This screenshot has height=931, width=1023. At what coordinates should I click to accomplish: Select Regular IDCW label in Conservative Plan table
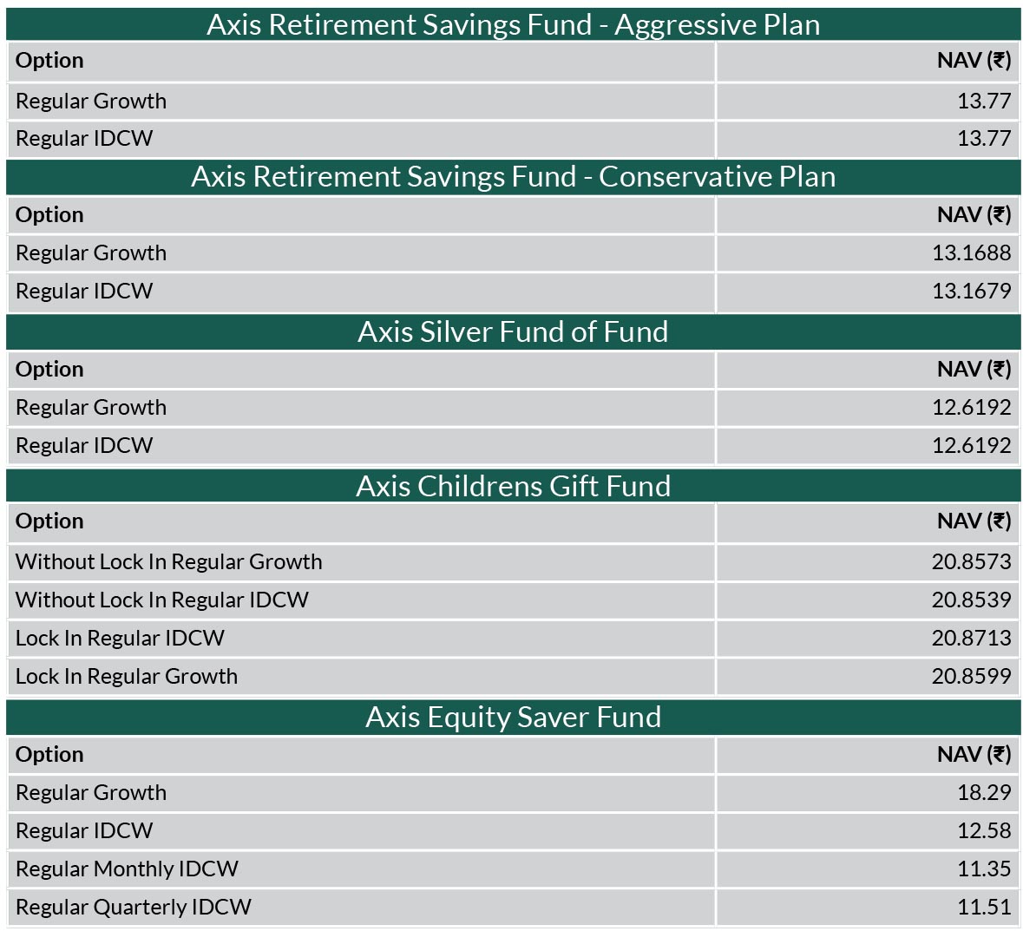[84, 291]
